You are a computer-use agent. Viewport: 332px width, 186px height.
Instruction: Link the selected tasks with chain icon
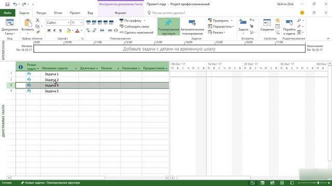click(x=110, y=30)
